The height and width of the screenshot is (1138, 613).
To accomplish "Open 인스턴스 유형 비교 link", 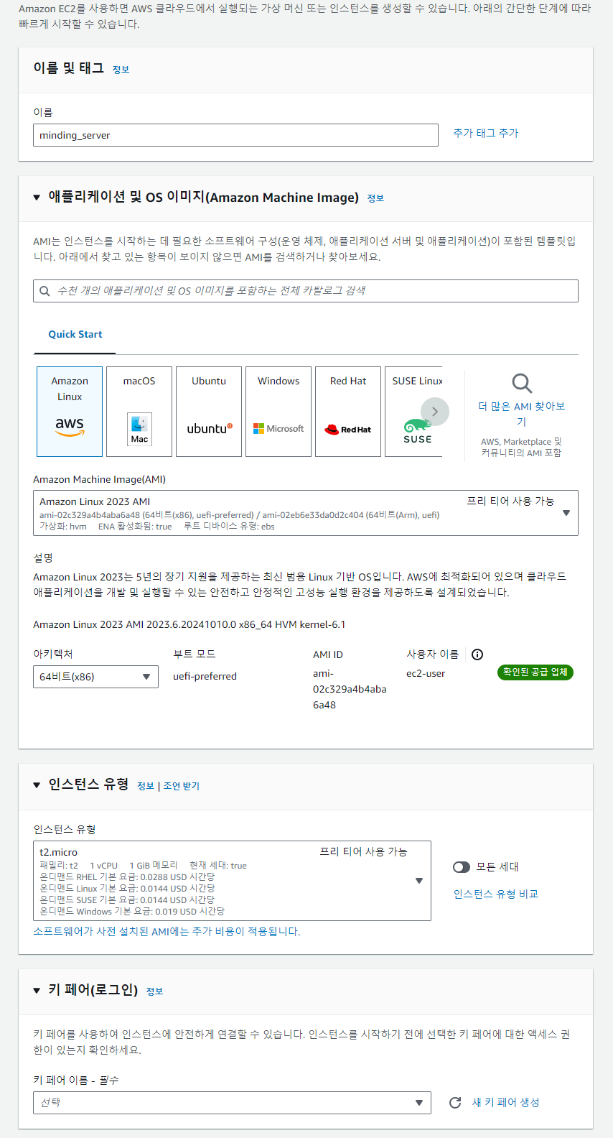I will coord(496,894).
